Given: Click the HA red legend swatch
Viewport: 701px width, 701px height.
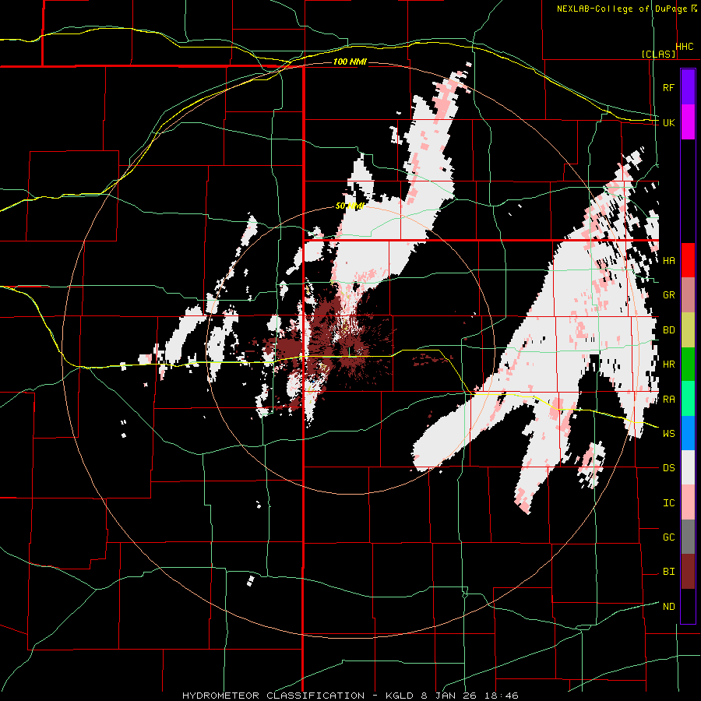Looking at the screenshot, I should (x=688, y=260).
